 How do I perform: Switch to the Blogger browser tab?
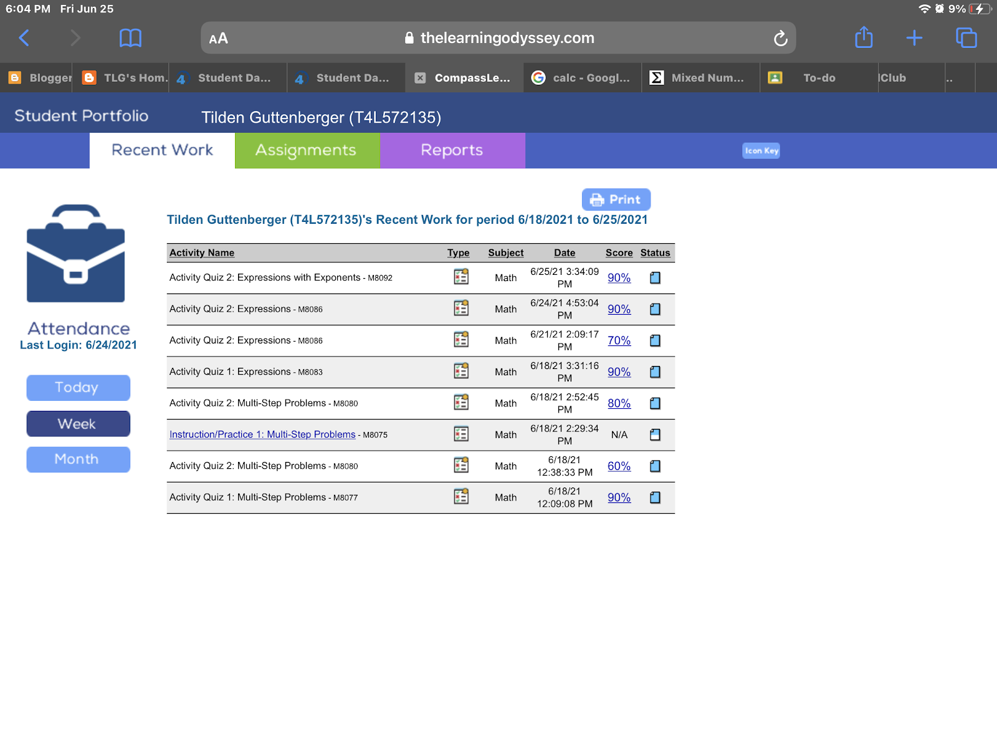coord(36,78)
